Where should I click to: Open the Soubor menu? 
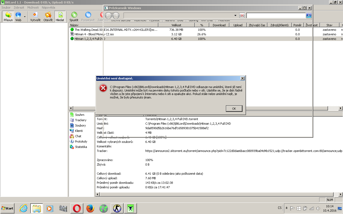tap(6, 7)
